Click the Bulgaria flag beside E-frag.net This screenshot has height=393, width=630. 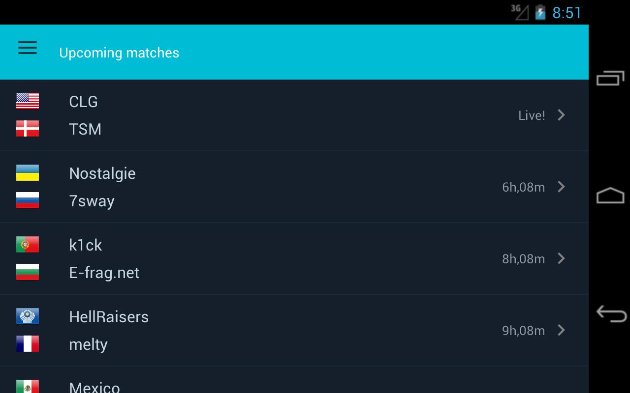(28, 272)
